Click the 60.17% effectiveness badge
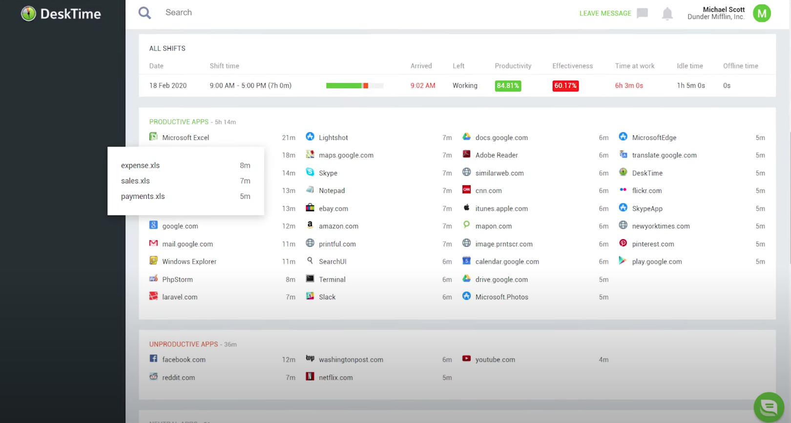This screenshot has height=423, width=791. pyautogui.click(x=565, y=86)
